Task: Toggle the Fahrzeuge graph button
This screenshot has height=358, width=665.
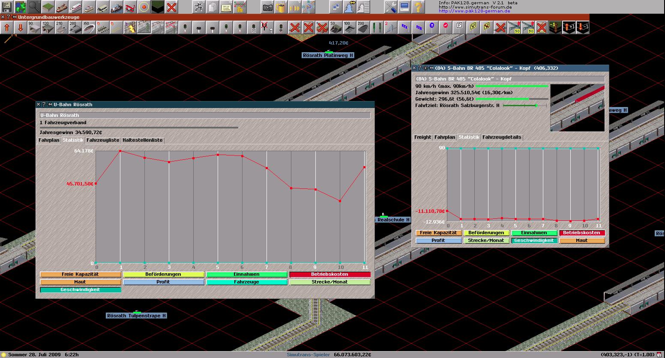Action: pyautogui.click(x=246, y=282)
